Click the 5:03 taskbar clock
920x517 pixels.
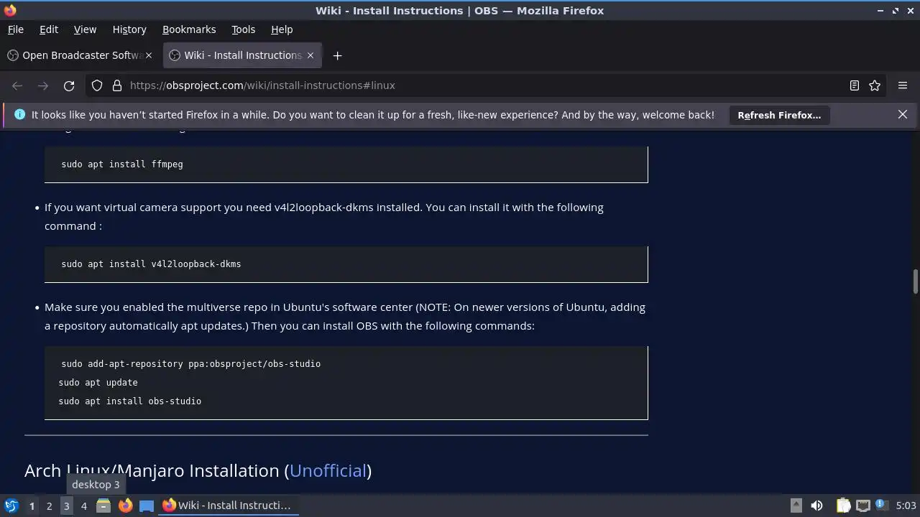(906, 506)
